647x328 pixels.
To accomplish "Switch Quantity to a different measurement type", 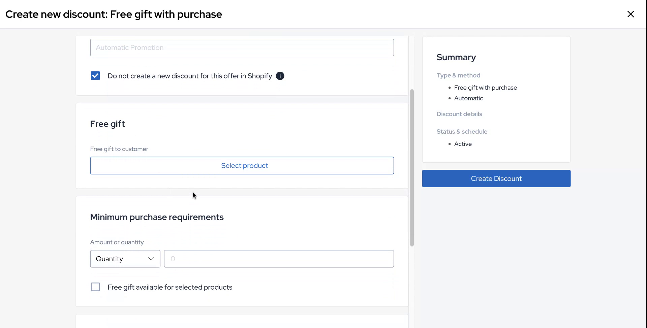I will 125,259.
